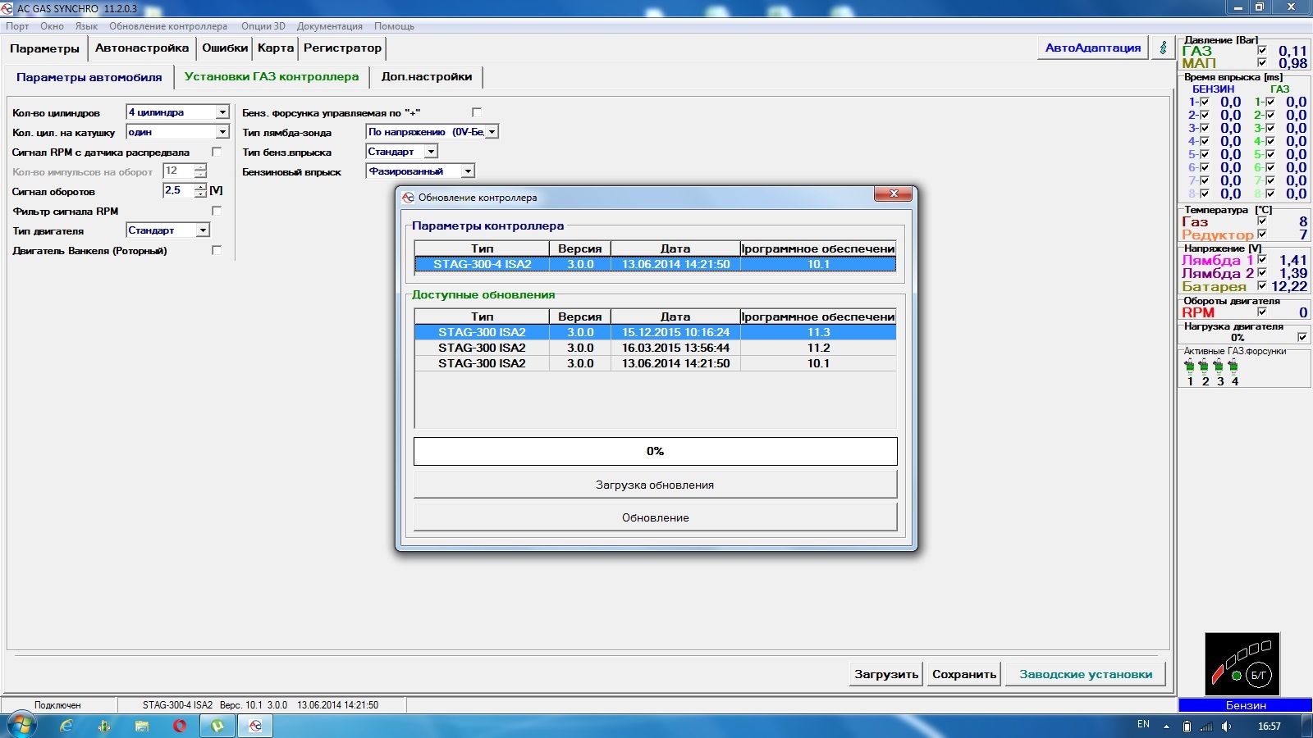The height and width of the screenshot is (738, 1313).
Task: Click the 'Сигнал оборотов' 2,5 input field
Action: coord(178,190)
